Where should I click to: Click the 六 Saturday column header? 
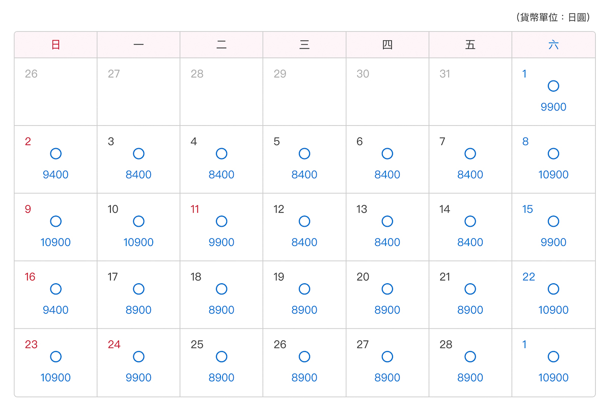pyautogui.click(x=553, y=45)
